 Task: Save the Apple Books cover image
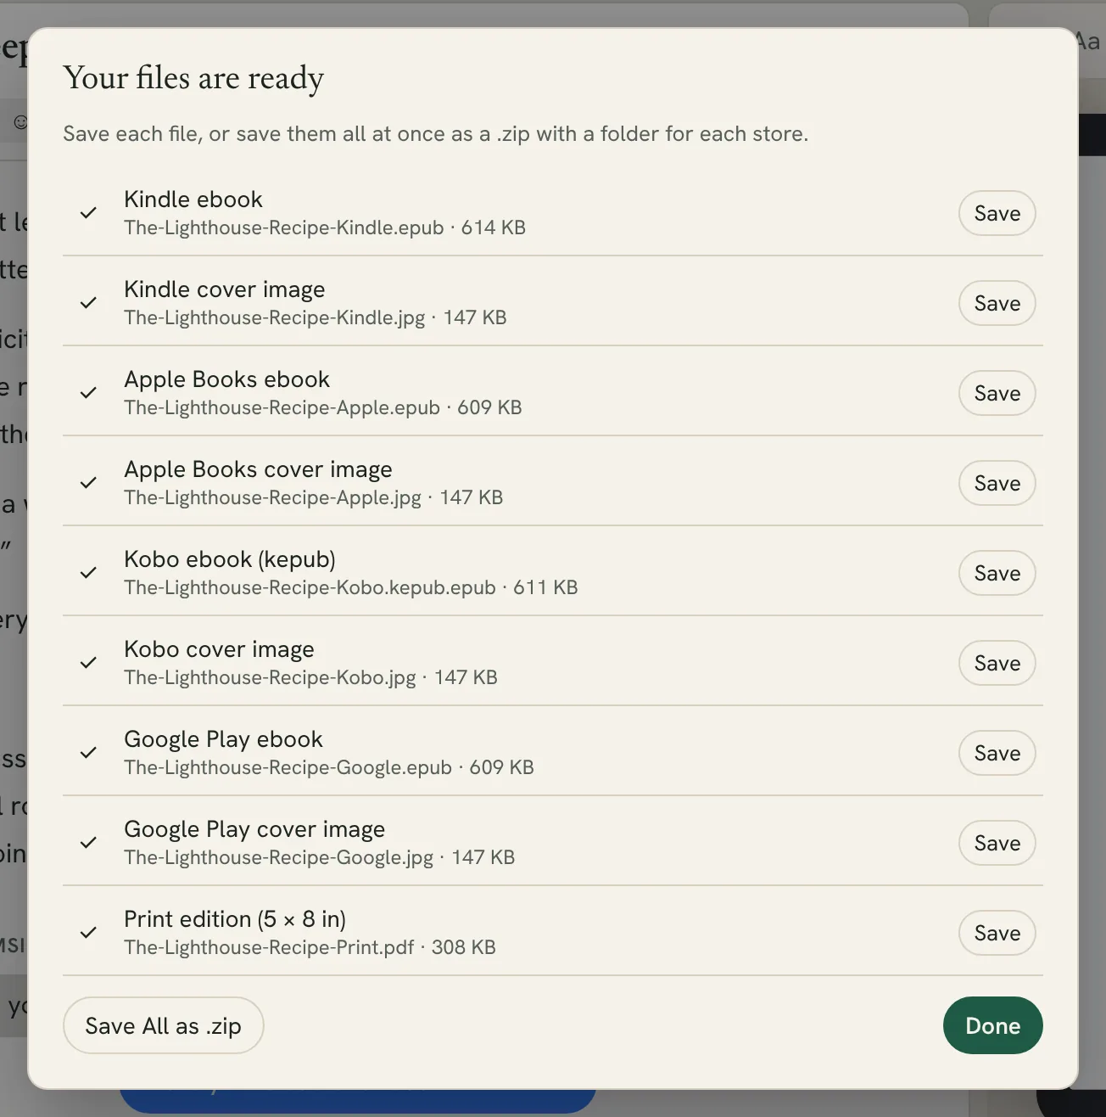(x=997, y=484)
